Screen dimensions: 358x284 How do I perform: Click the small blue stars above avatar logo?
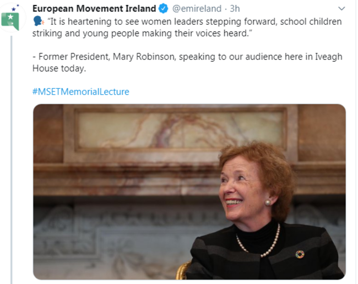point(15,8)
